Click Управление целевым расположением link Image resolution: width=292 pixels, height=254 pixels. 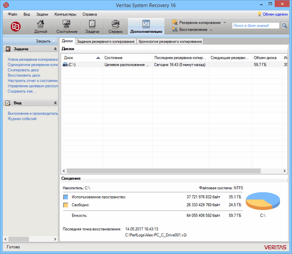(x=33, y=86)
